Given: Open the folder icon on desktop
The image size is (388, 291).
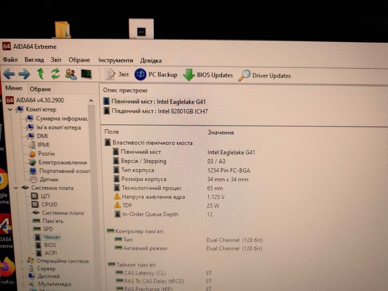Looking at the screenshot, I should click(62, 30).
